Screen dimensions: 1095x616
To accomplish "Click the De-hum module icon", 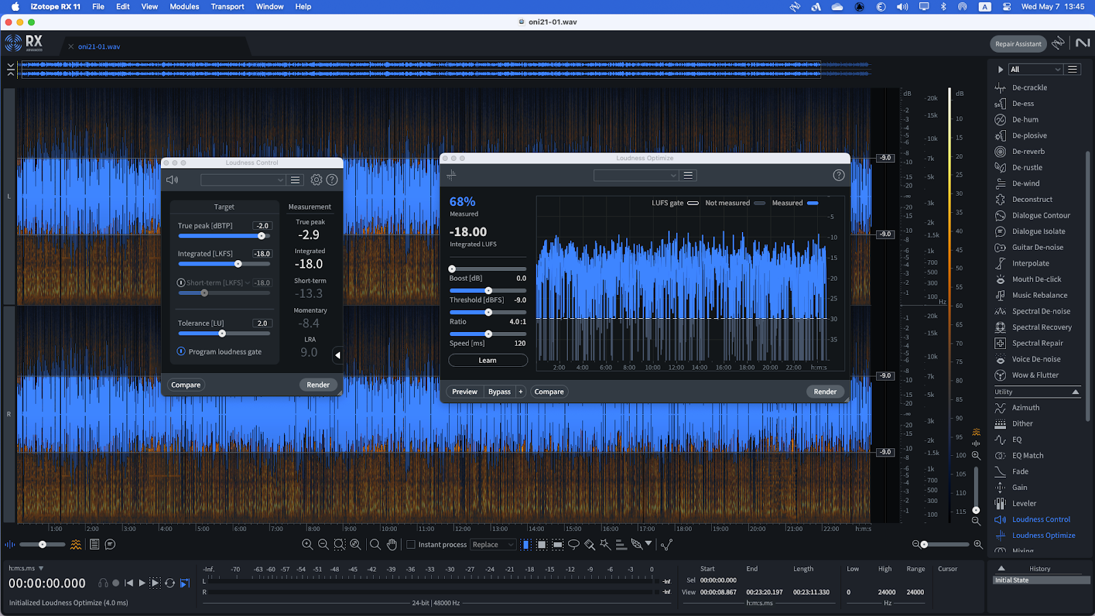I will pyautogui.click(x=1000, y=120).
